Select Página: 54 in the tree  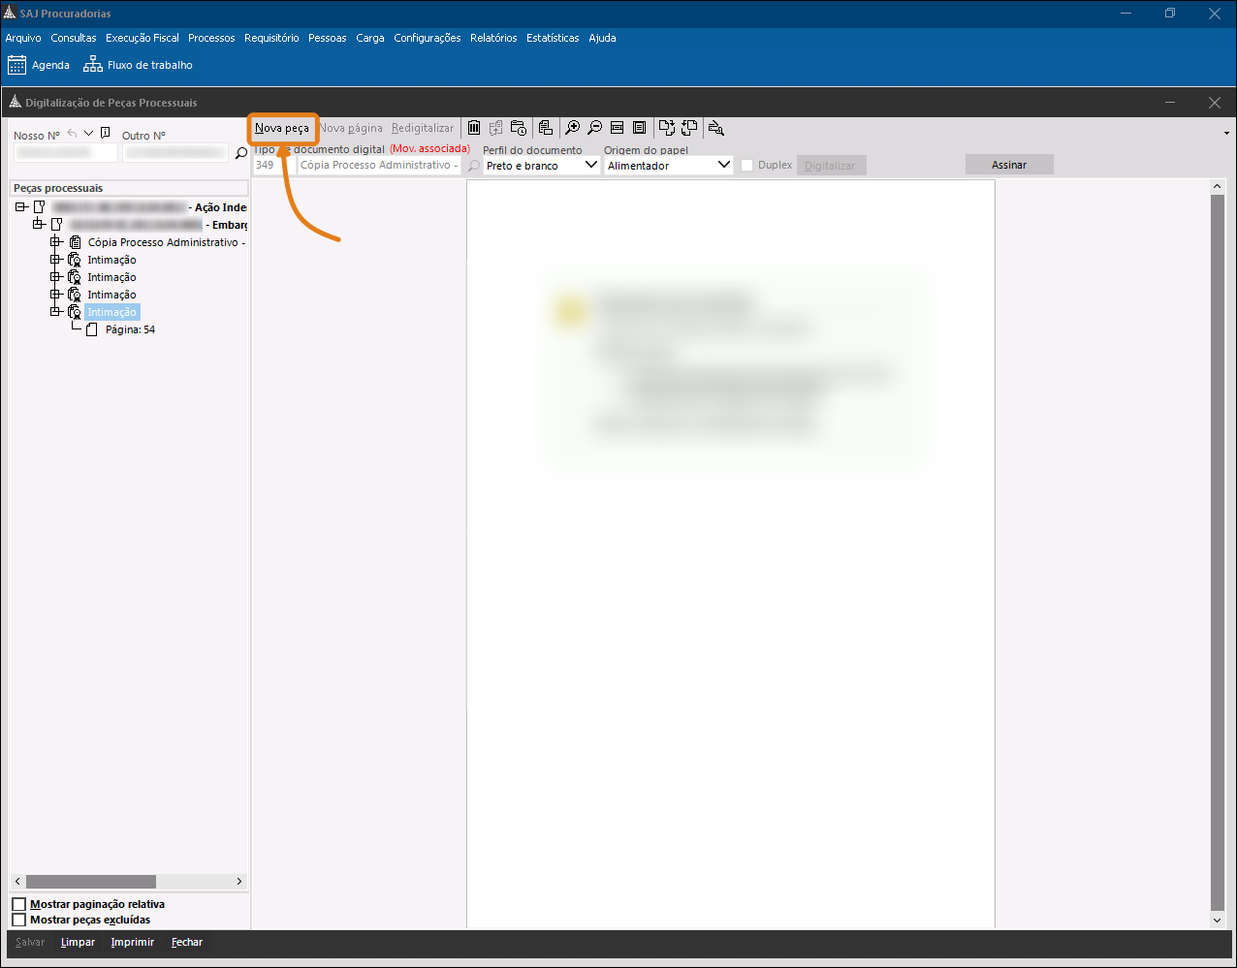coord(130,330)
